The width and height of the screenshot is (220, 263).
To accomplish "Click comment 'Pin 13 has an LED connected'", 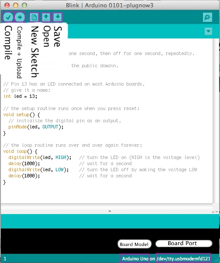I will coord(74,84).
